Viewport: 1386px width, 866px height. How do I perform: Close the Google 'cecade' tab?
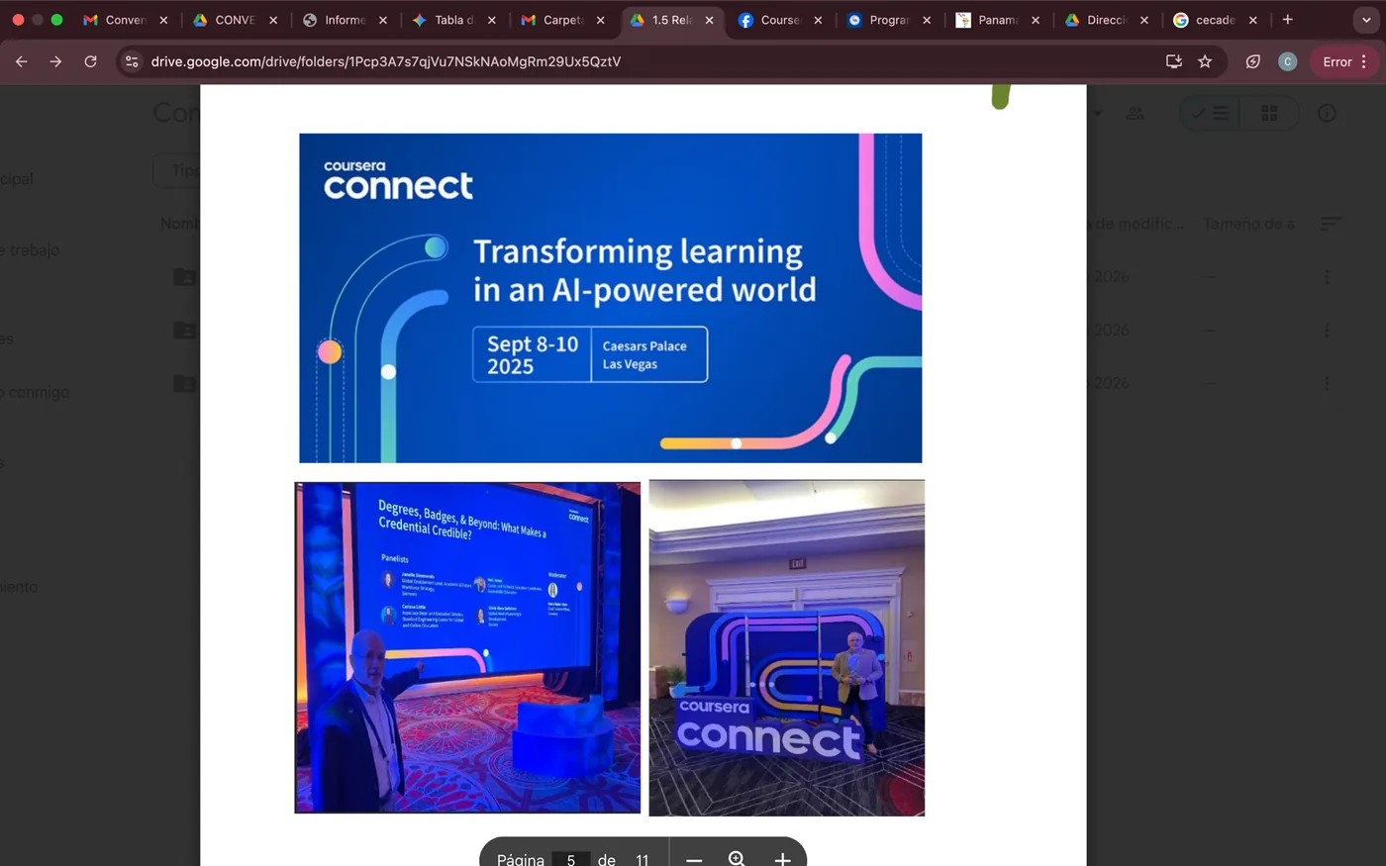pos(1253,20)
